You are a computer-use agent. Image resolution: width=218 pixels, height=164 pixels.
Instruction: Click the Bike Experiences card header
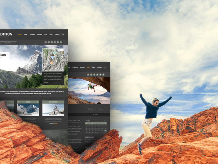click(x=53, y=102)
